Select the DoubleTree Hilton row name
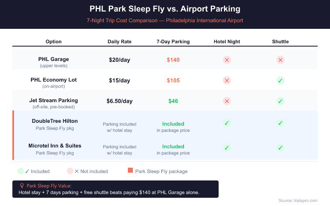 (x=55, y=121)
